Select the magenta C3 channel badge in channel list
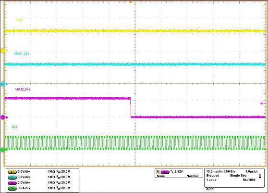The height and width of the screenshot is (193, 268). [x=12, y=183]
